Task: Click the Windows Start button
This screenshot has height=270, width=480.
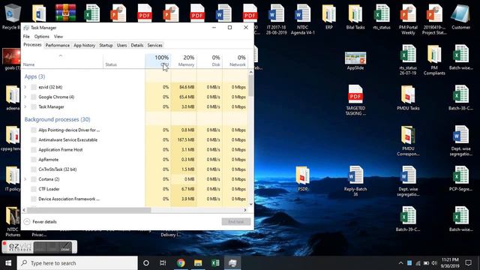Action: point(8,263)
